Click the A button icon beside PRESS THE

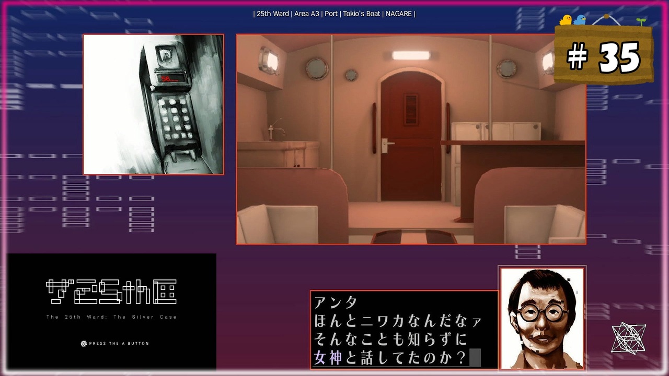coord(84,344)
